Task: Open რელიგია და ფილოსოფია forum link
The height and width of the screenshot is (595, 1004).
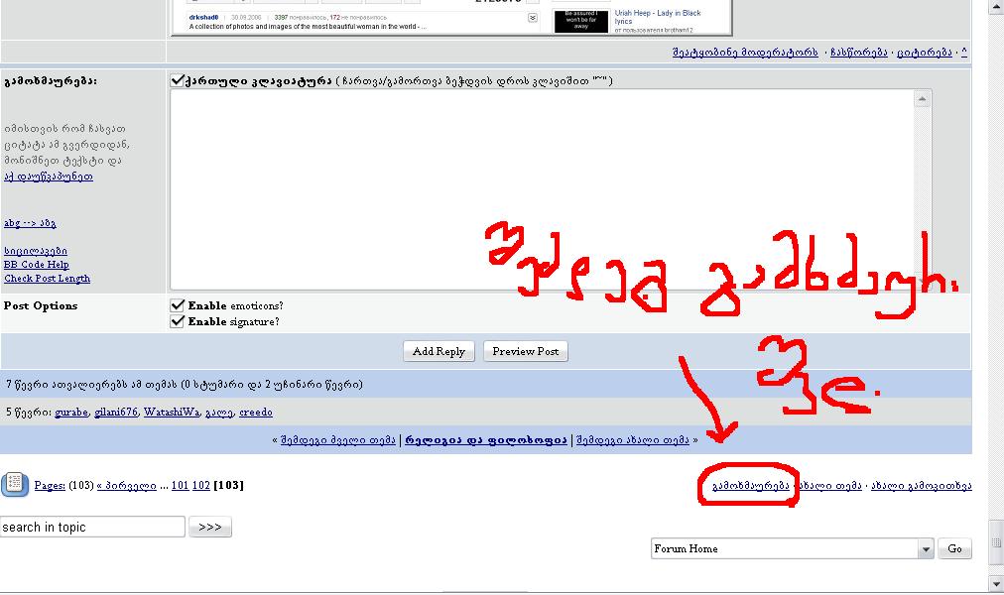Action: [x=486, y=439]
